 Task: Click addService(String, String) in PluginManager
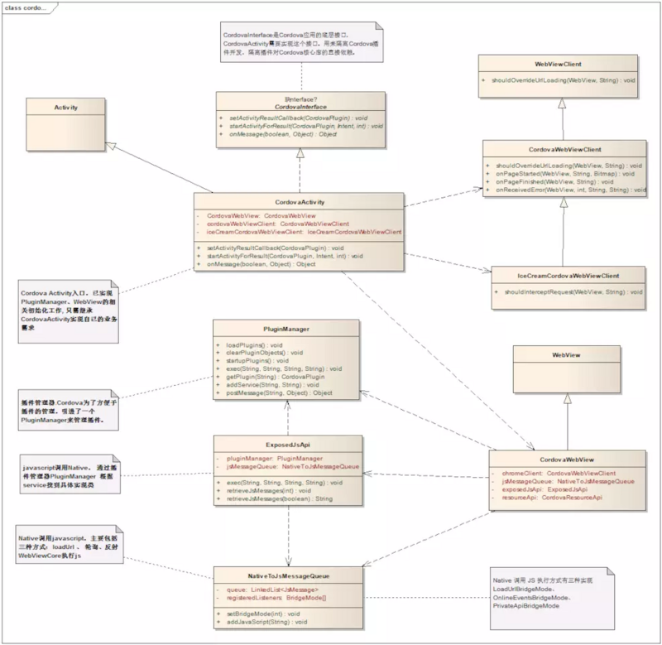click(272, 385)
